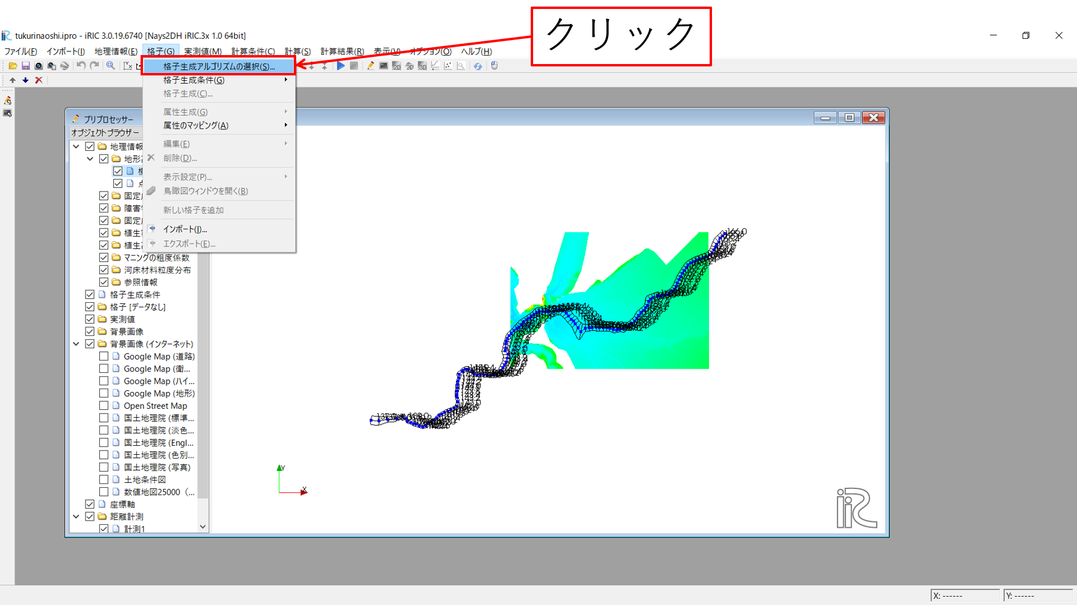Viewport: 1077px width, 605px height.
Task: Uncheck the 河床材料粒度分布 visibility checkbox
Action: (x=103, y=269)
